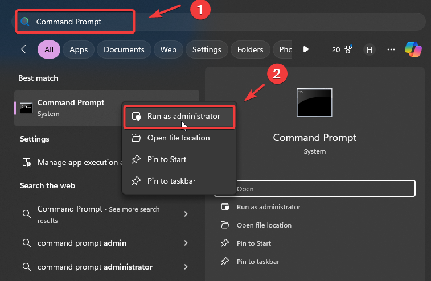This screenshot has width=431, height=281.
Task: Click the Open button in details pane
Action: [315, 188]
